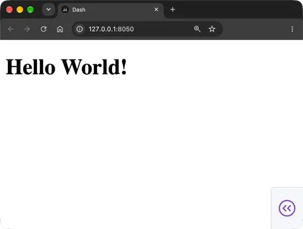Viewport: 303px width, 229px height.
Task: Select the Dash browser tab
Action: [111, 10]
